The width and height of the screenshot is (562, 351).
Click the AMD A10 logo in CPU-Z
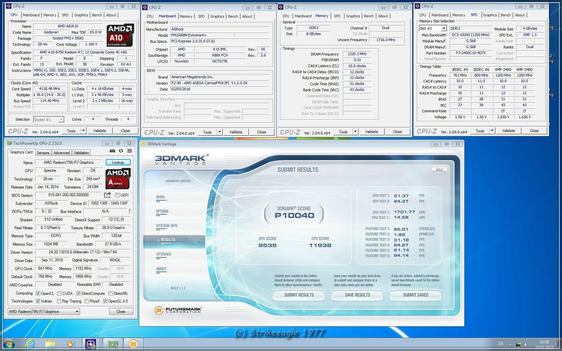pos(120,35)
